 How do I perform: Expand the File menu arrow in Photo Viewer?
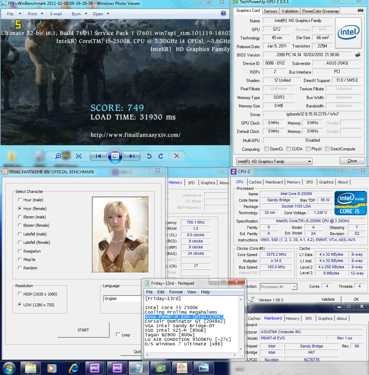20,14
